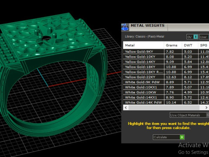Click the Use Object Materials option
Image resolution: width=209 pixels, height=157 pixels.
click(x=189, y=115)
